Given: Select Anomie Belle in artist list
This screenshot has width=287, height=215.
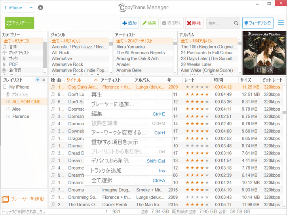Looking at the screenshot, I should pos(144,70).
